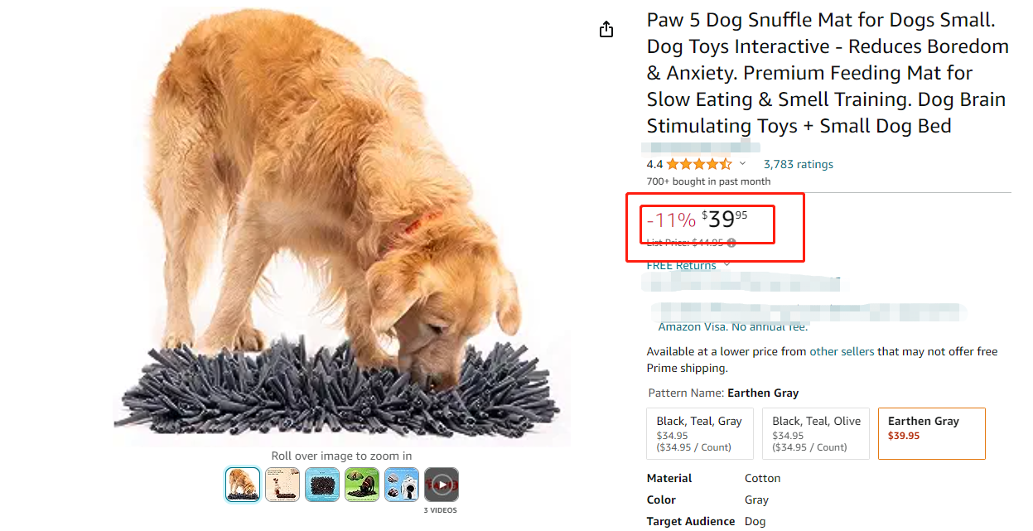
Task: Select the washing machine thumbnail
Action: pyautogui.click(x=402, y=485)
